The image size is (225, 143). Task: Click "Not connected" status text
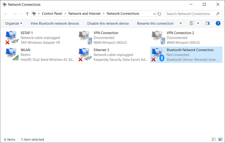[x=178, y=55]
